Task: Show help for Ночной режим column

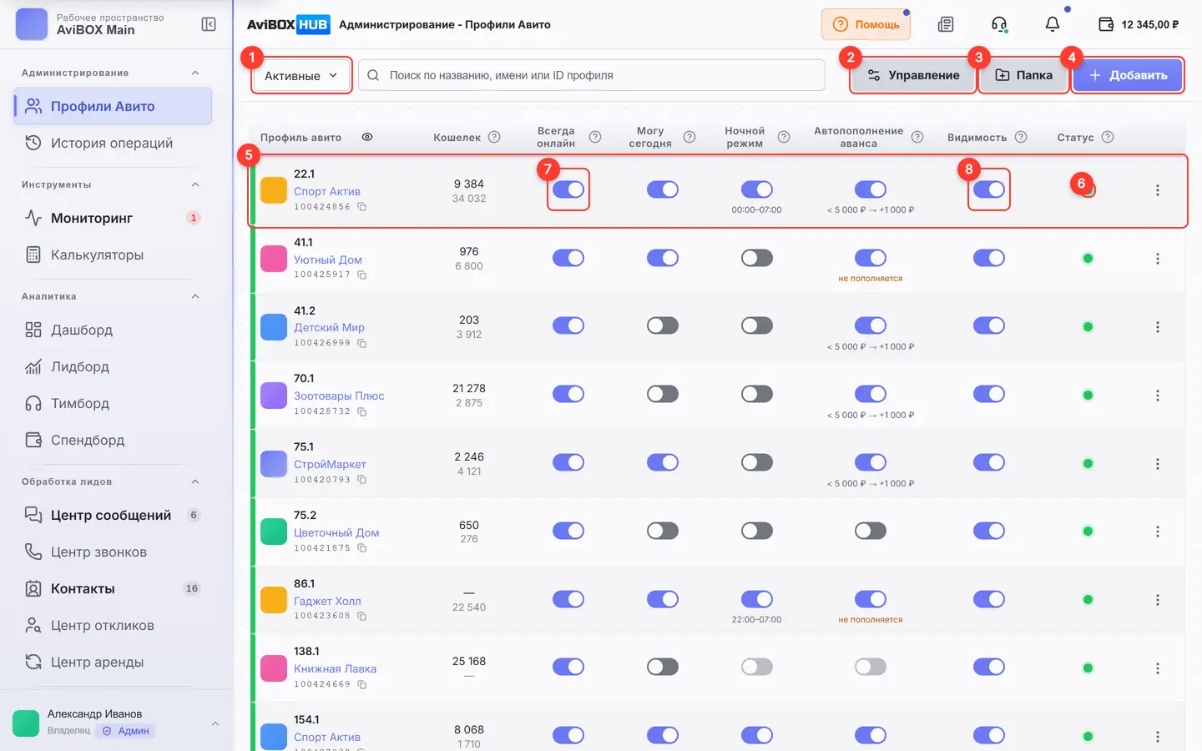Action: click(784, 137)
